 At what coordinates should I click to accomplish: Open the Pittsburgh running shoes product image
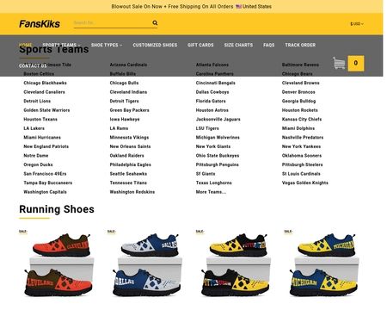tap(236, 264)
